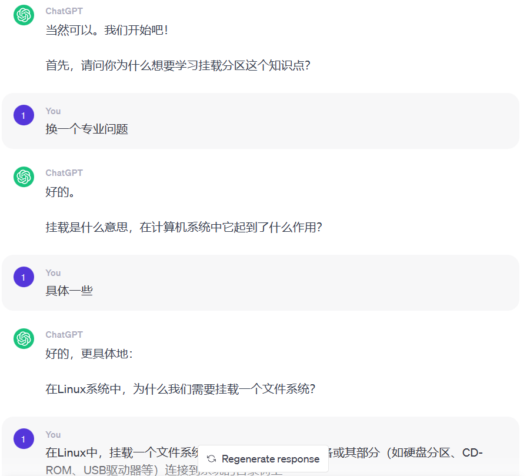527x476 pixels.
Task: Click the user avatar next to '具体一些'
Action: coord(24,277)
